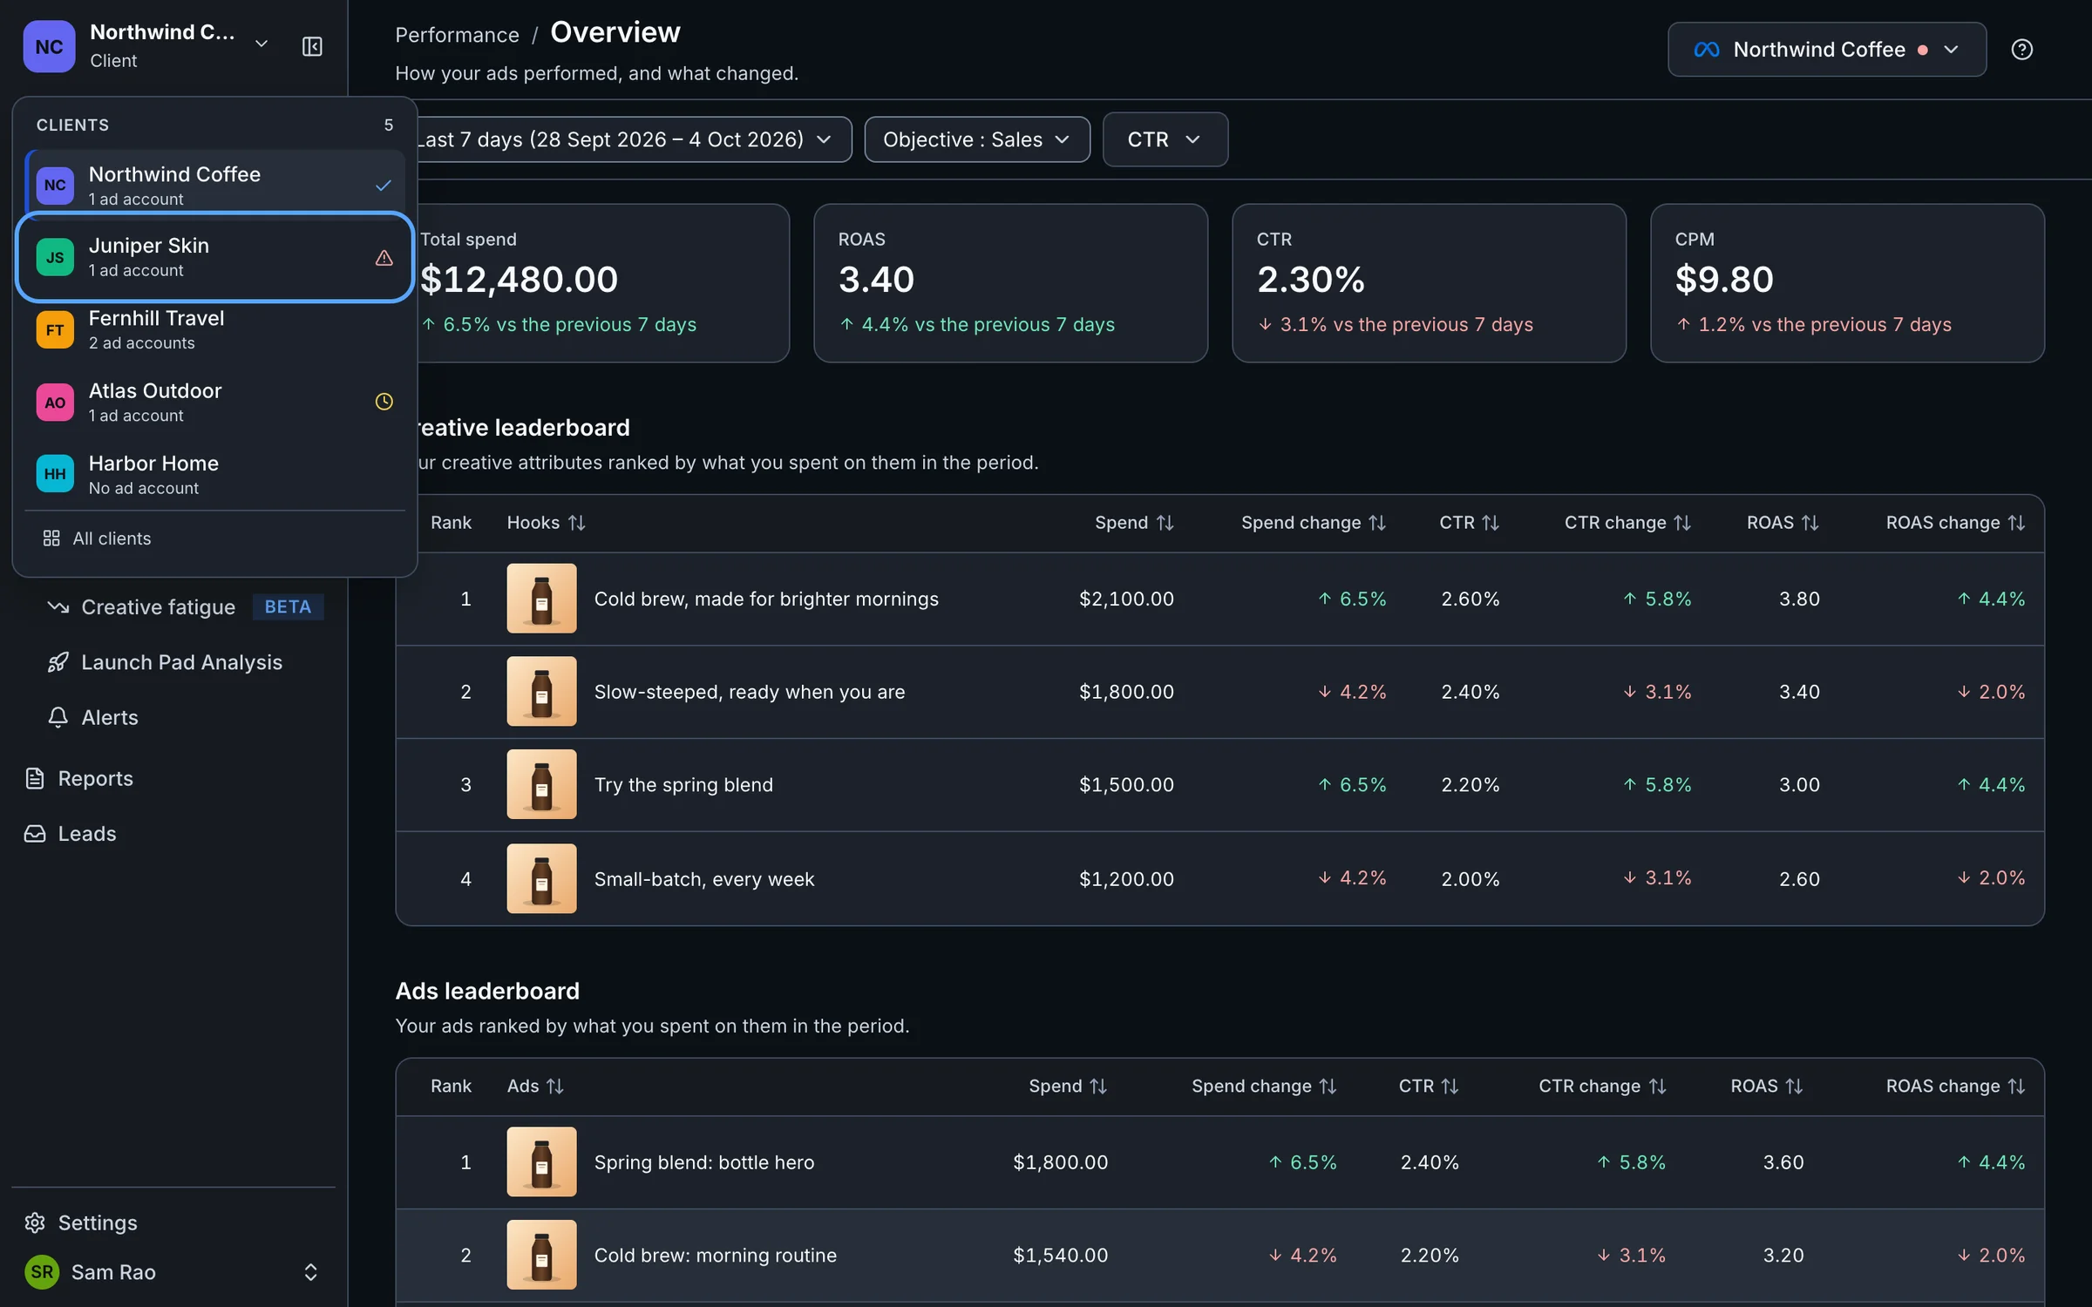Open Launch Pad Analysis page
The height and width of the screenshot is (1307, 2092).
[181, 662]
